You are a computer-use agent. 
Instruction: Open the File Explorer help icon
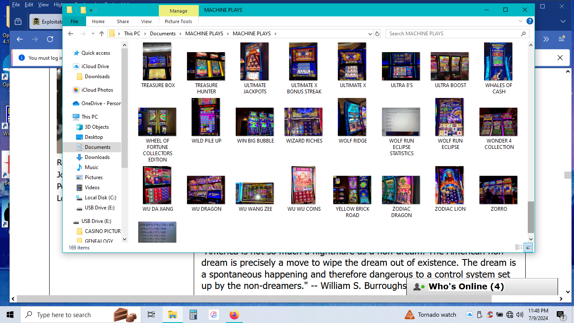[530, 21]
